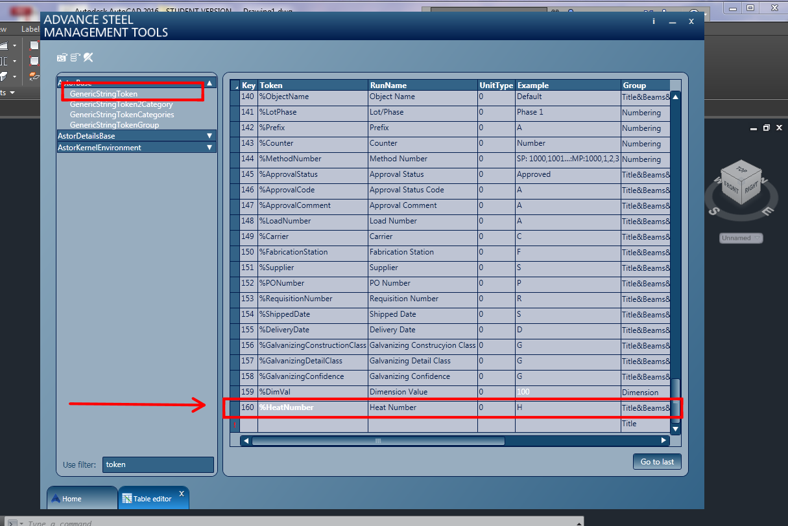Click the wrench tools icon on the toolbar
The width and height of the screenshot is (788, 526).
click(88, 57)
